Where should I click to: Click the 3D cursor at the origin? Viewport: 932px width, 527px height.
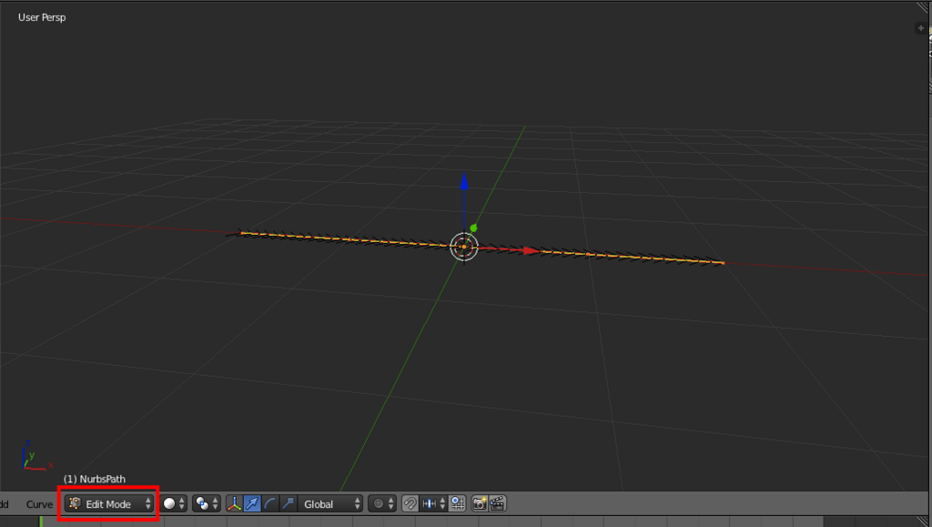click(x=464, y=247)
